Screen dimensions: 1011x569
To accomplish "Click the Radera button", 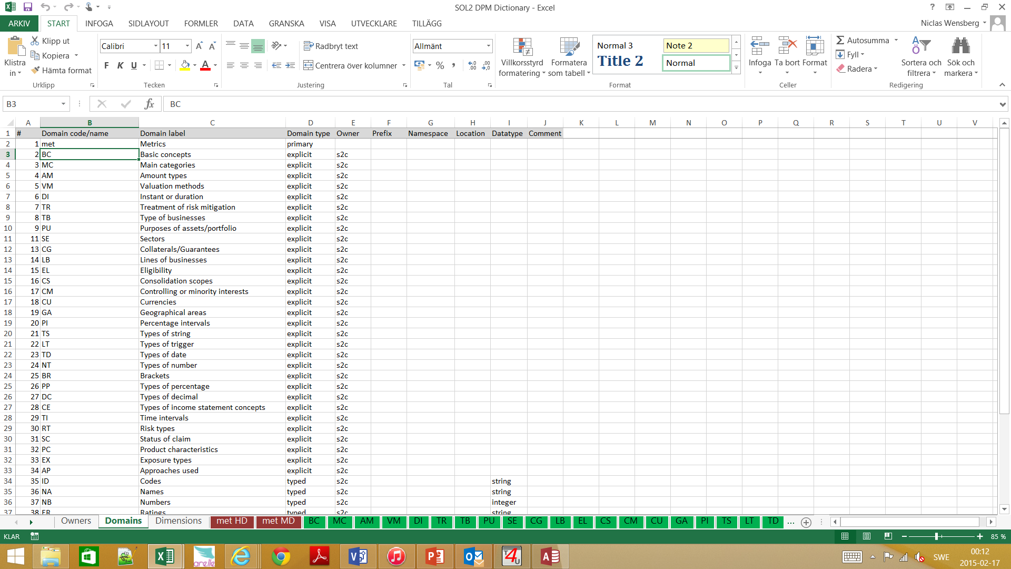I will click(856, 68).
